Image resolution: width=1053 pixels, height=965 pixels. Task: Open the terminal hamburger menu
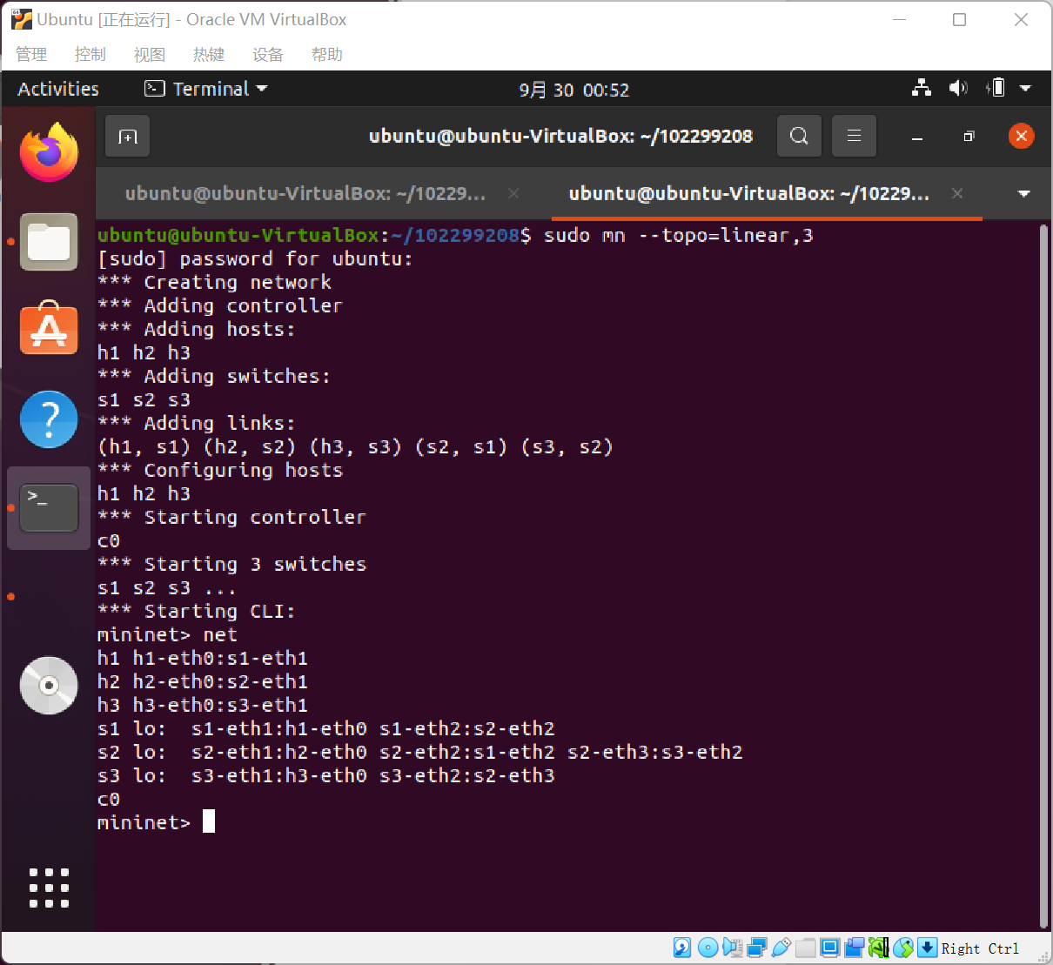[x=854, y=136]
